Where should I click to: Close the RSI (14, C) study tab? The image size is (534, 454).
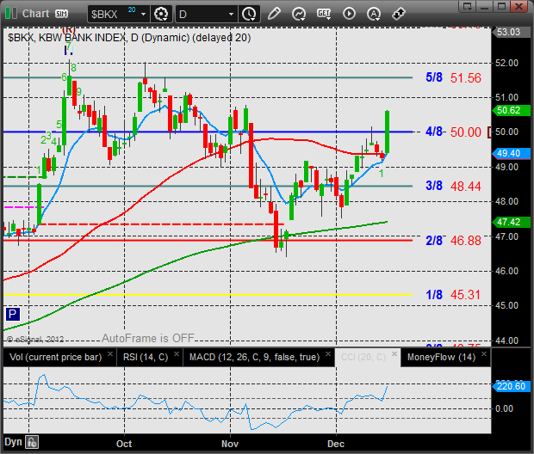pos(177,354)
